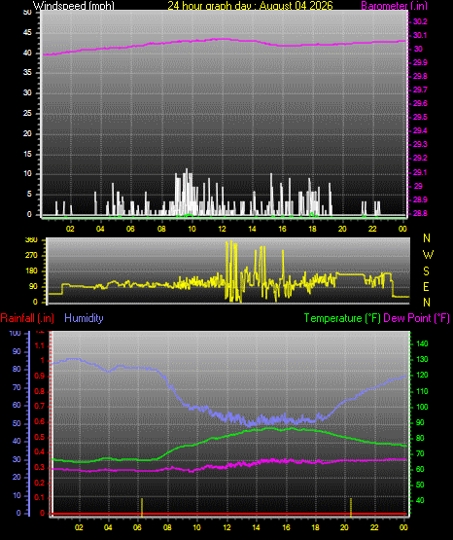The height and width of the screenshot is (540, 453).
Task: Click the 45 windspeed scale value
Action: coord(27,33)
